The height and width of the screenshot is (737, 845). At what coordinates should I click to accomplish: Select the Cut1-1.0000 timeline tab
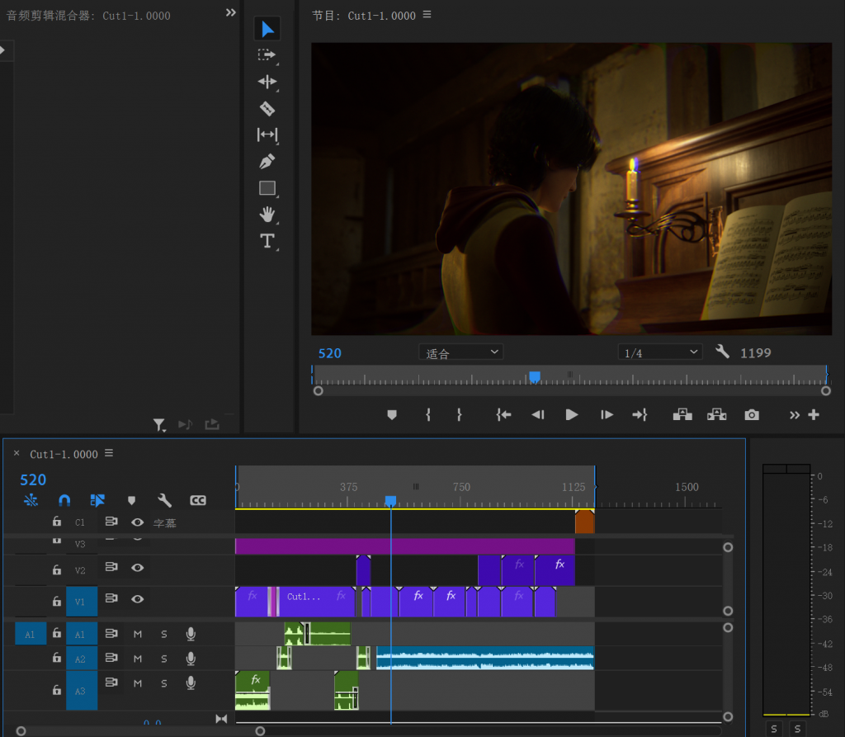(64, 455)
